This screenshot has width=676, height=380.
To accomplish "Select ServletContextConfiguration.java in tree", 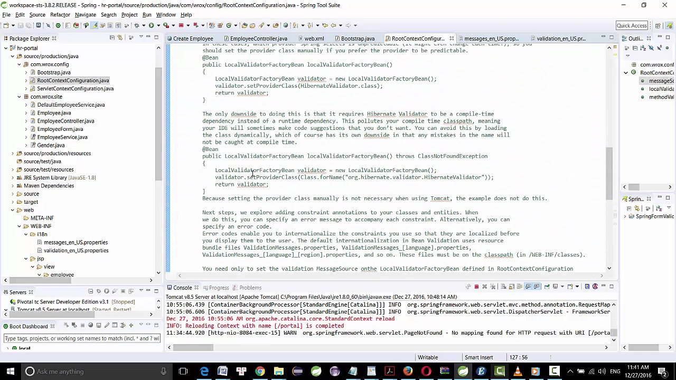I will click(75, 89).
